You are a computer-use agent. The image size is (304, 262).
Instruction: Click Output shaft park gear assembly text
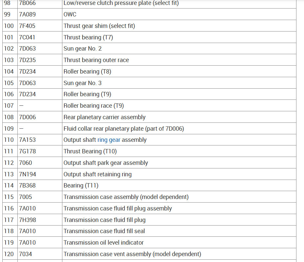(106, 163)
